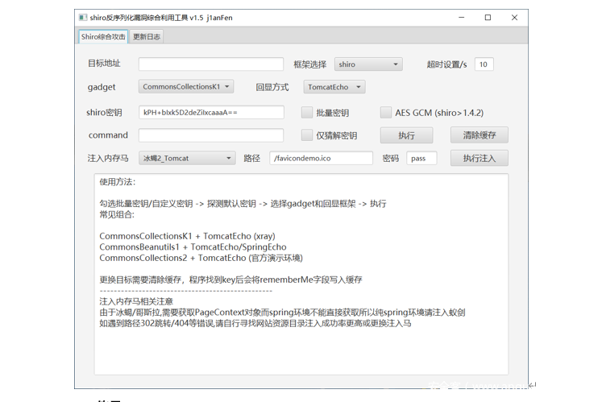Click the command input field

click(211, 135)
